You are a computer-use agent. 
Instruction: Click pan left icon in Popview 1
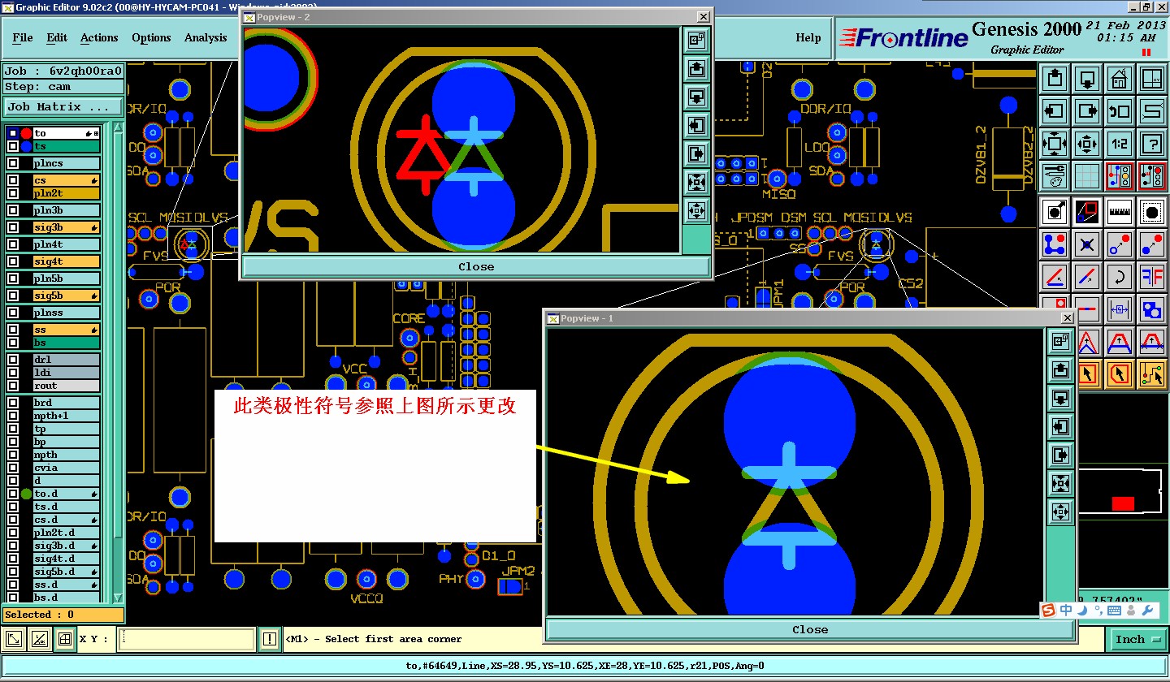(1059, 426)
